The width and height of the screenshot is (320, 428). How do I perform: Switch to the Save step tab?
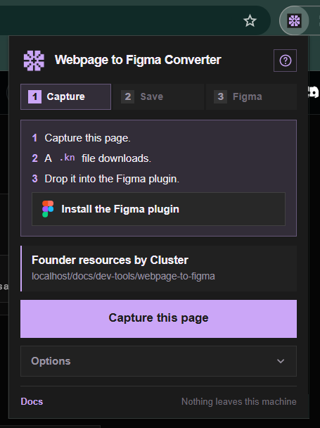click(158, 96)
